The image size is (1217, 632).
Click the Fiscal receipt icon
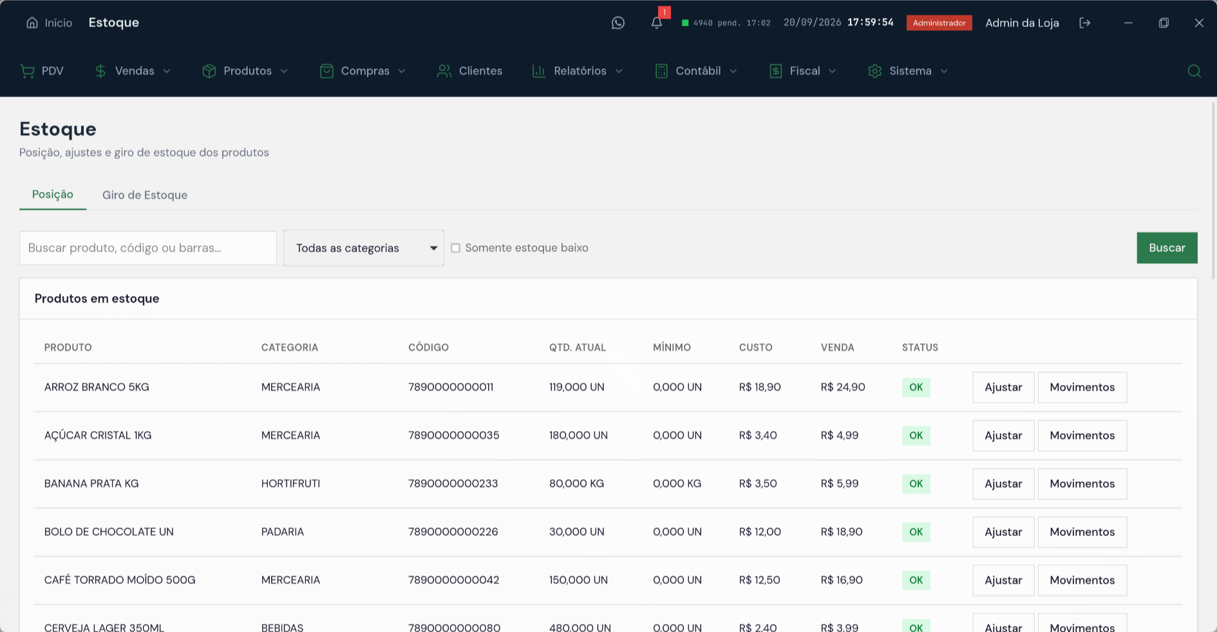point(775,71)
